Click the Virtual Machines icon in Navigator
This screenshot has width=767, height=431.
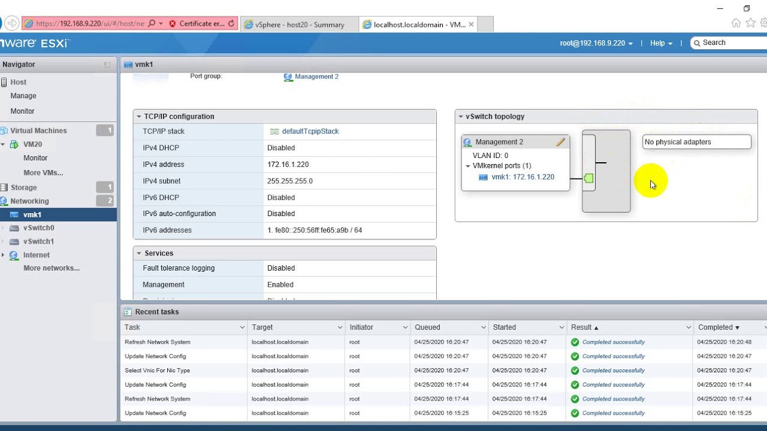(x=4, y=130)
